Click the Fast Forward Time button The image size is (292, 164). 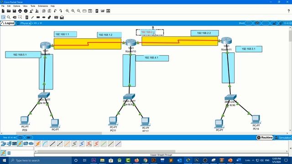[29, 138]
